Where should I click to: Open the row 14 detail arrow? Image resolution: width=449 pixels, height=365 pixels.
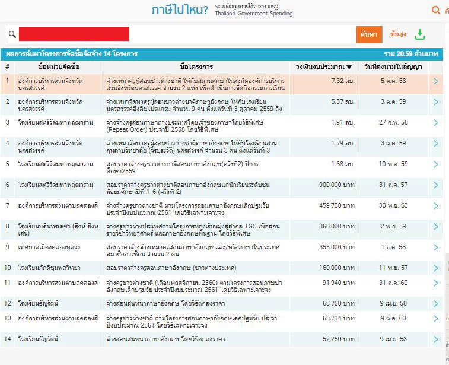[436, 339]
